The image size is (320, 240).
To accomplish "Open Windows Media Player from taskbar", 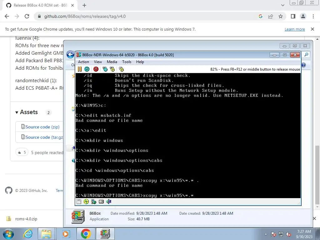I will (66, 234).
